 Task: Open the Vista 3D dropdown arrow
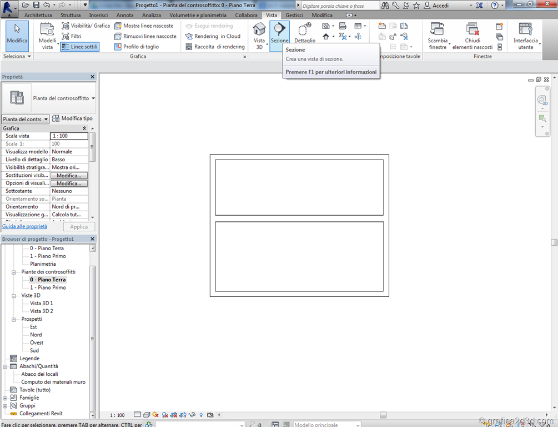pyautogui.click(x=267, y=43)
